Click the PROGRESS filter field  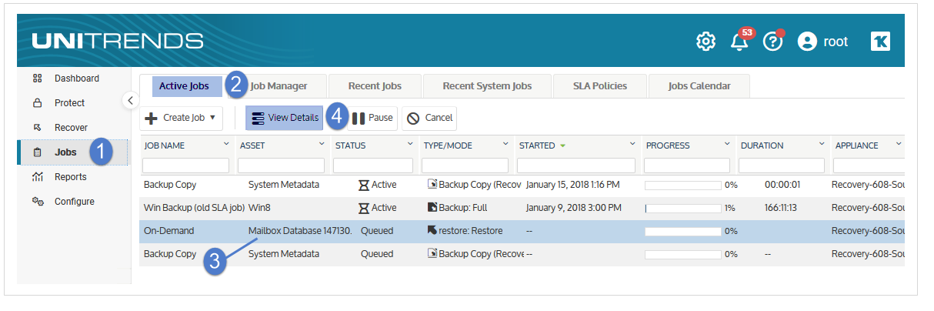click(x=687, y=166)
